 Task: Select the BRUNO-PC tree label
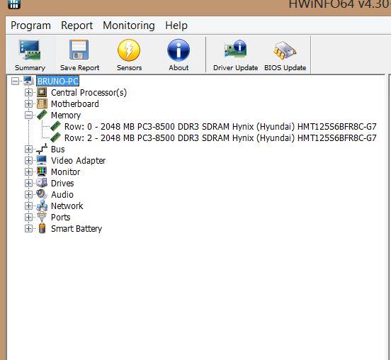point(58,81)
